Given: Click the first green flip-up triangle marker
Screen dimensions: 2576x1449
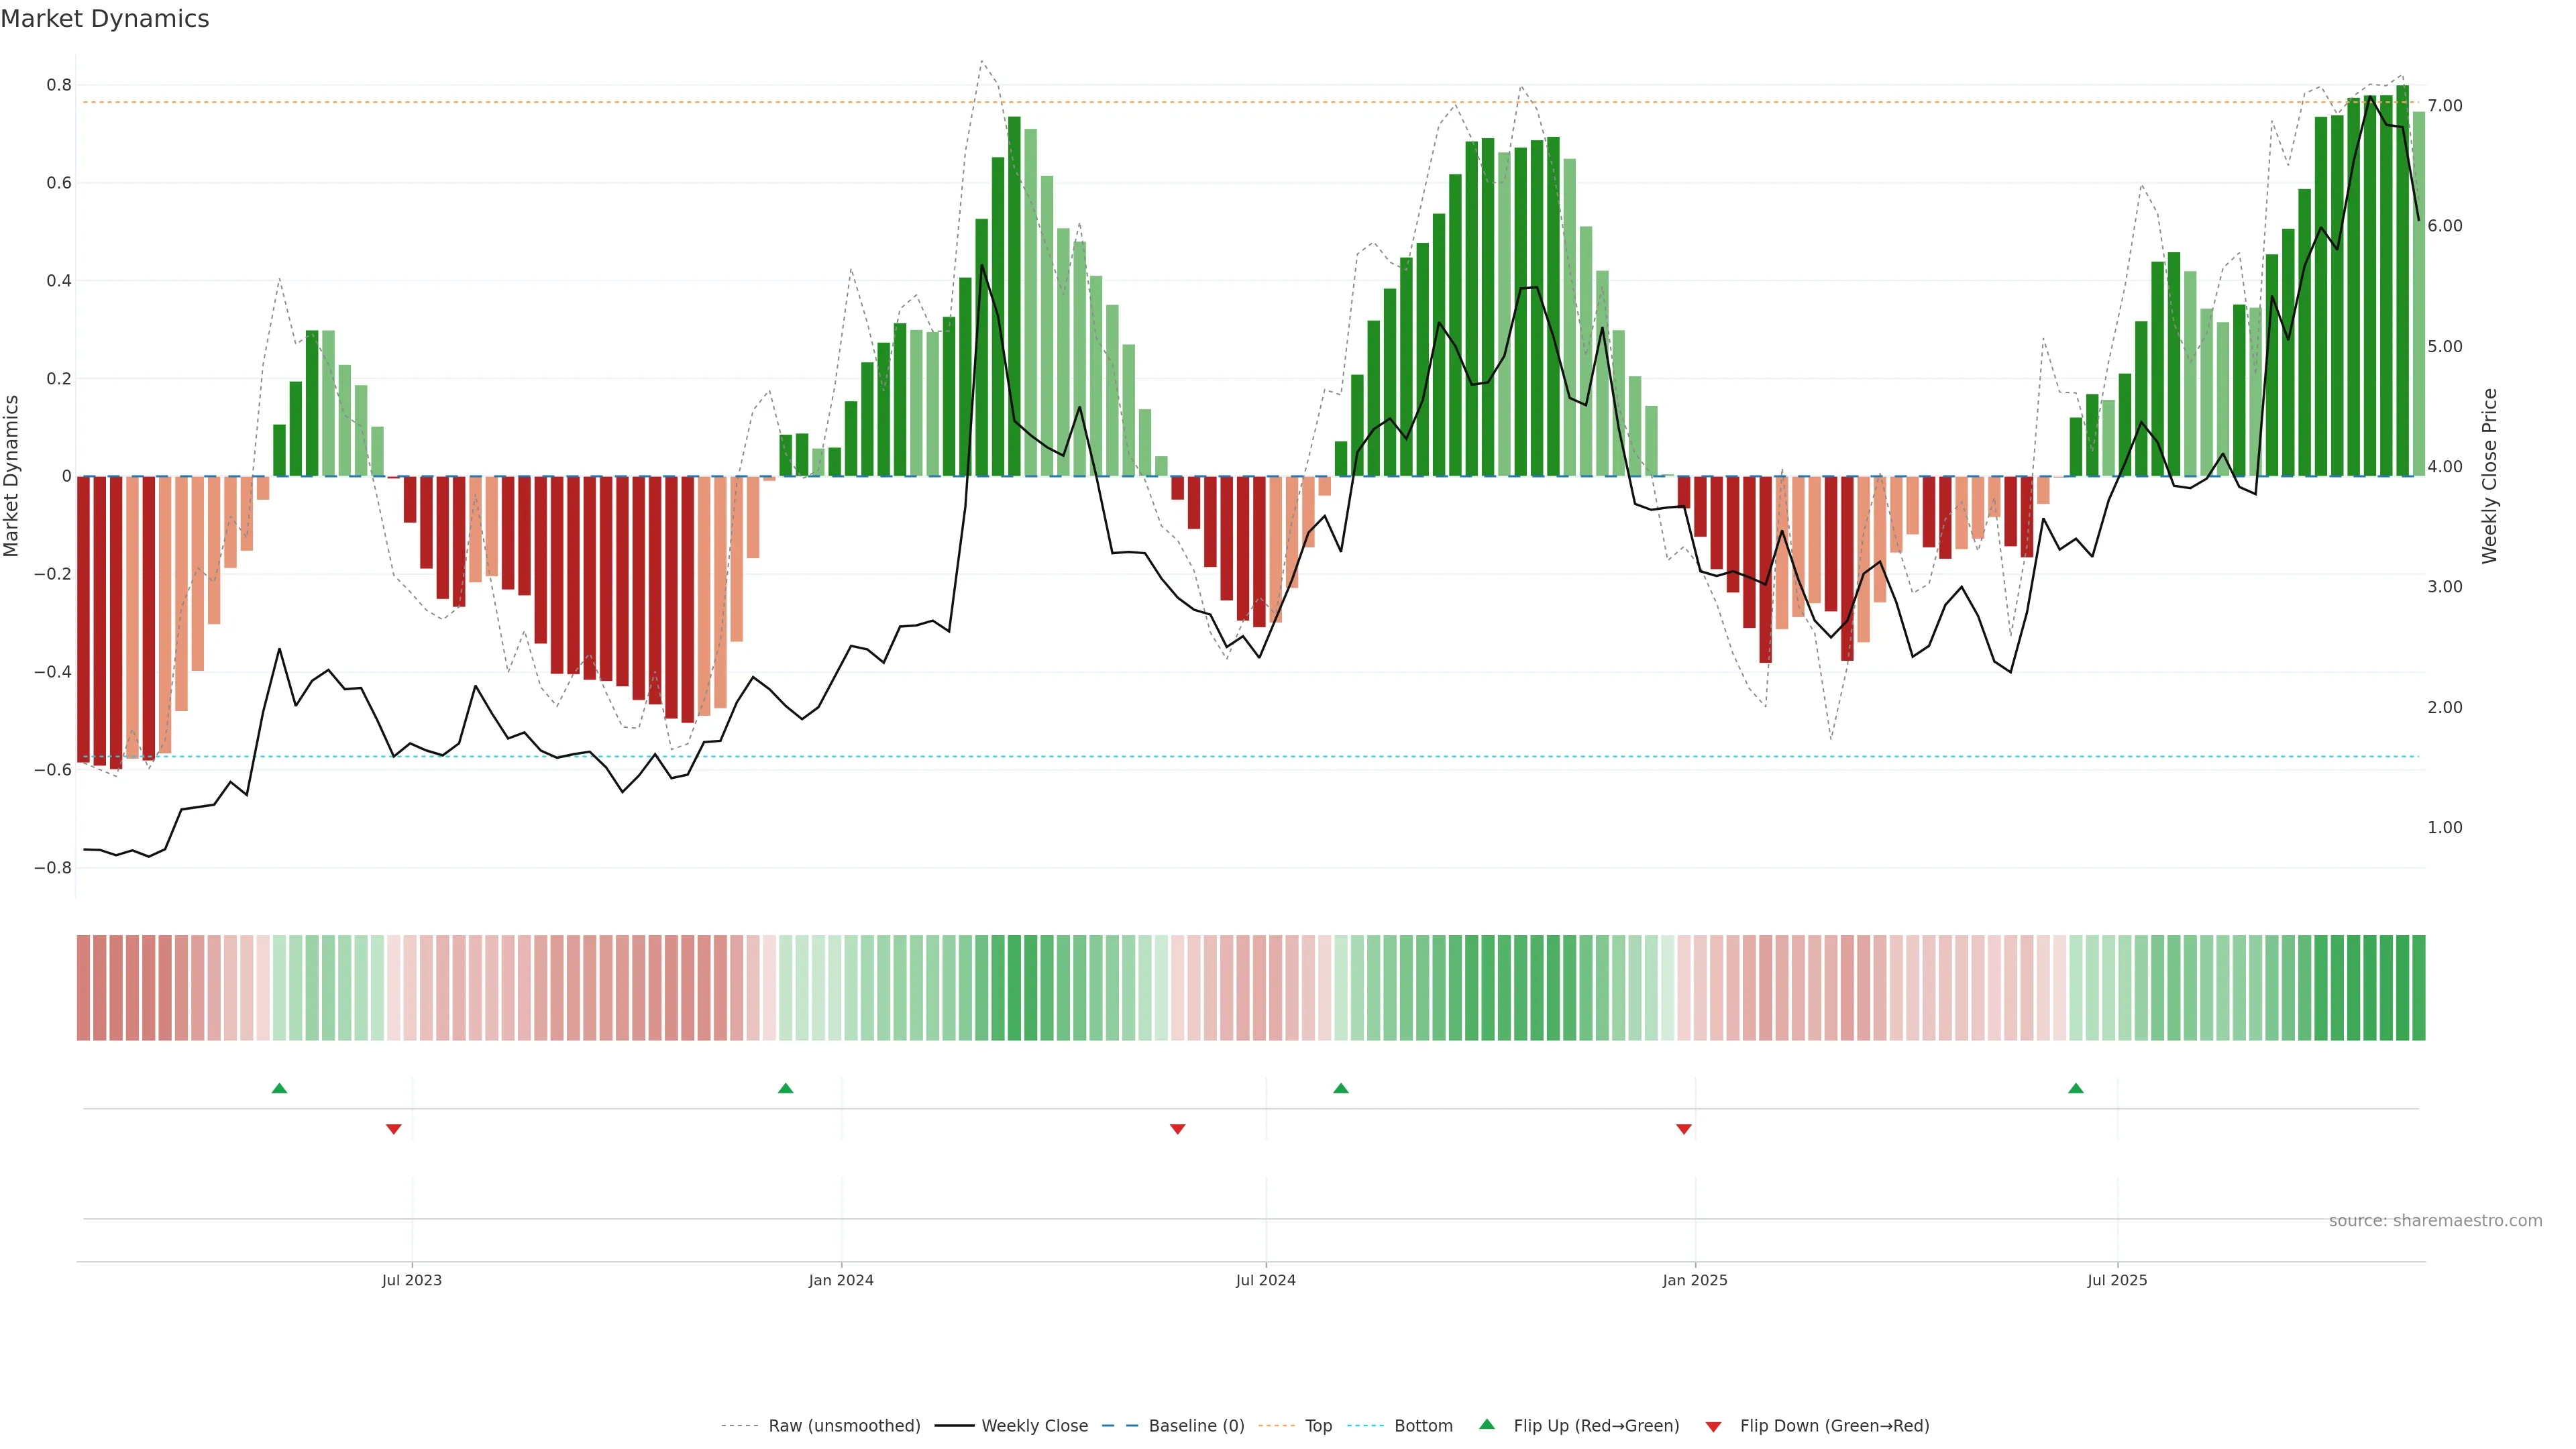Looking at the screenshot, I should [279, 1088].
